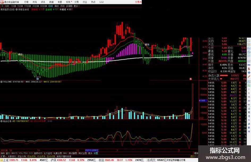251x162 pixels.
Task: Open the 发现 menu
Action: 68,2
